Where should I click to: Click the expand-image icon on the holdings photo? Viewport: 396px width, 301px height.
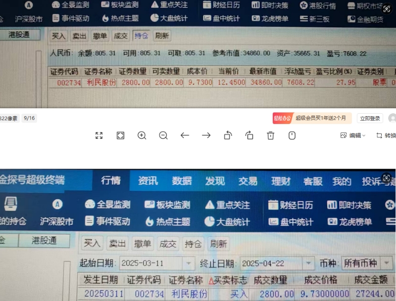tap(387, 9)
